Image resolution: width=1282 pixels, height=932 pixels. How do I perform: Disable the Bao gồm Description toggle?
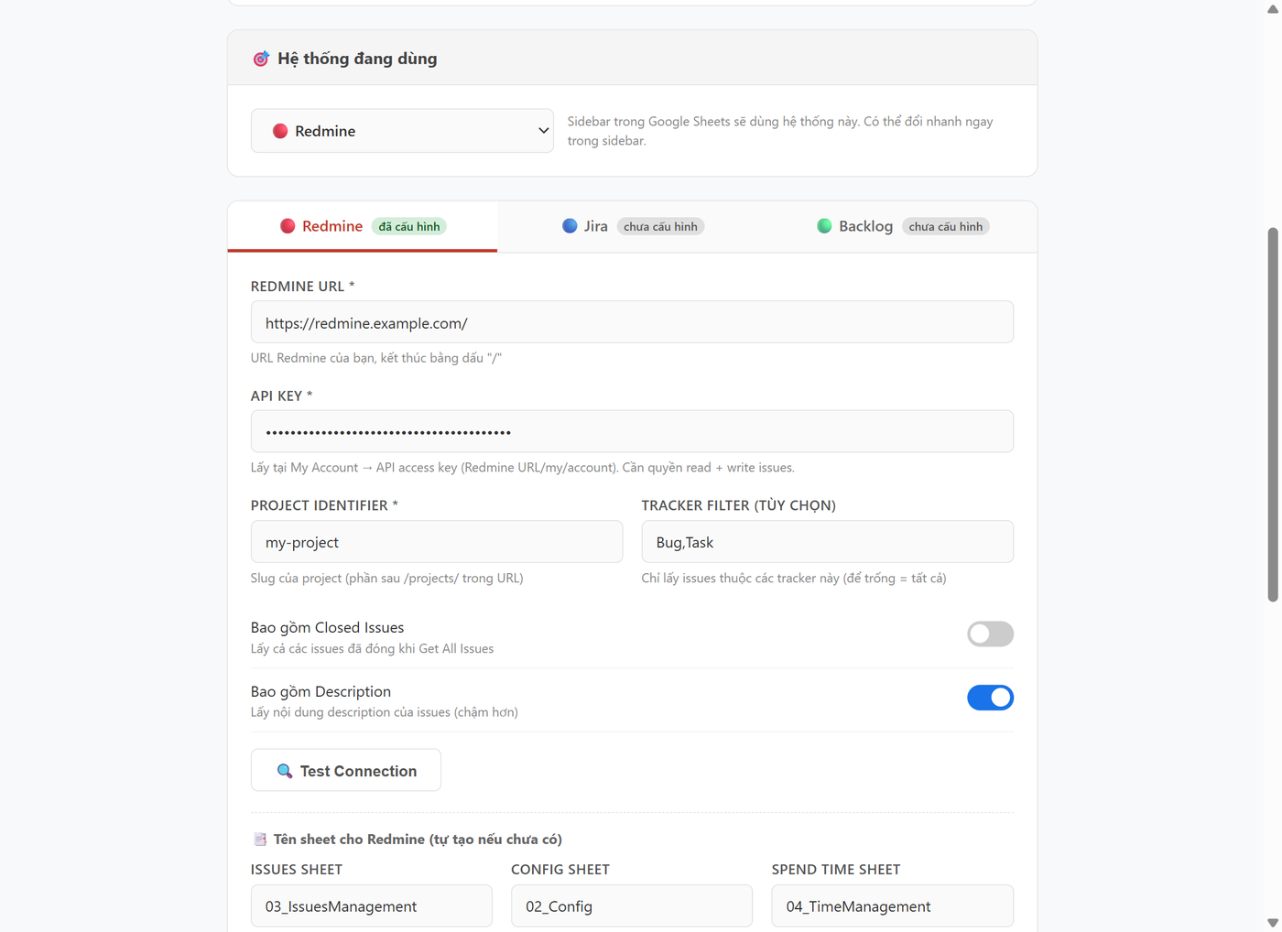(990, 698)
